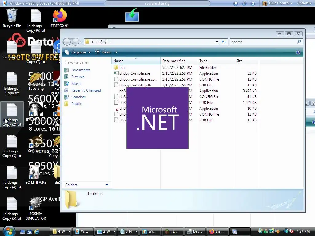Open the Organize menu

pyautogui.click(x=78, y=52)
